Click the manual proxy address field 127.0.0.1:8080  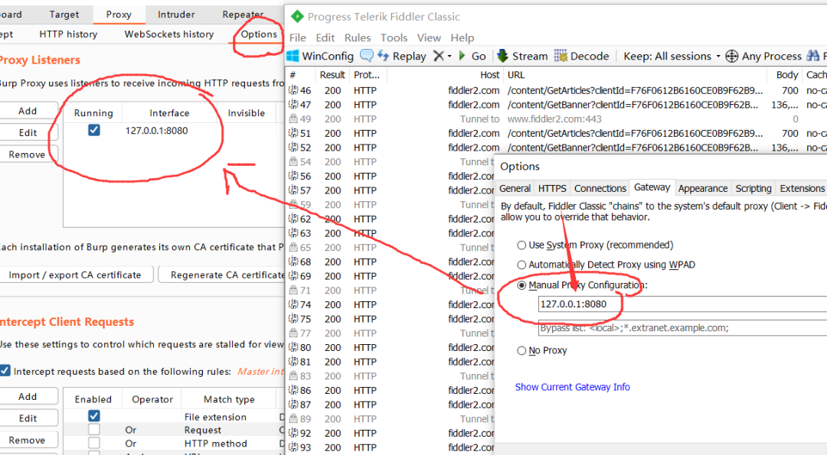(682, 304)
